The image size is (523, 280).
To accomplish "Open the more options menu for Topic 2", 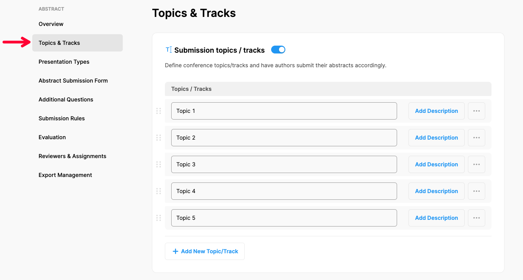I will tap(476, 138).
